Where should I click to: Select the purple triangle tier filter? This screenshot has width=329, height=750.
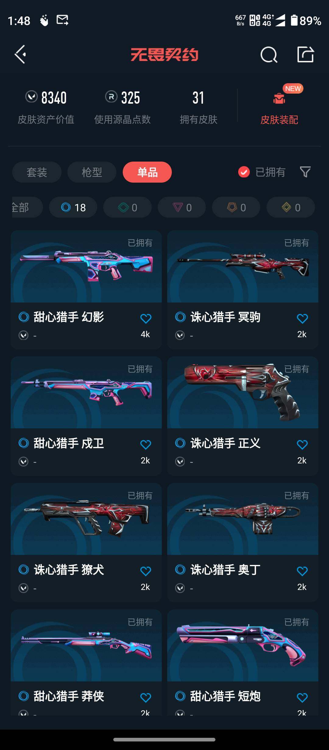182,207
